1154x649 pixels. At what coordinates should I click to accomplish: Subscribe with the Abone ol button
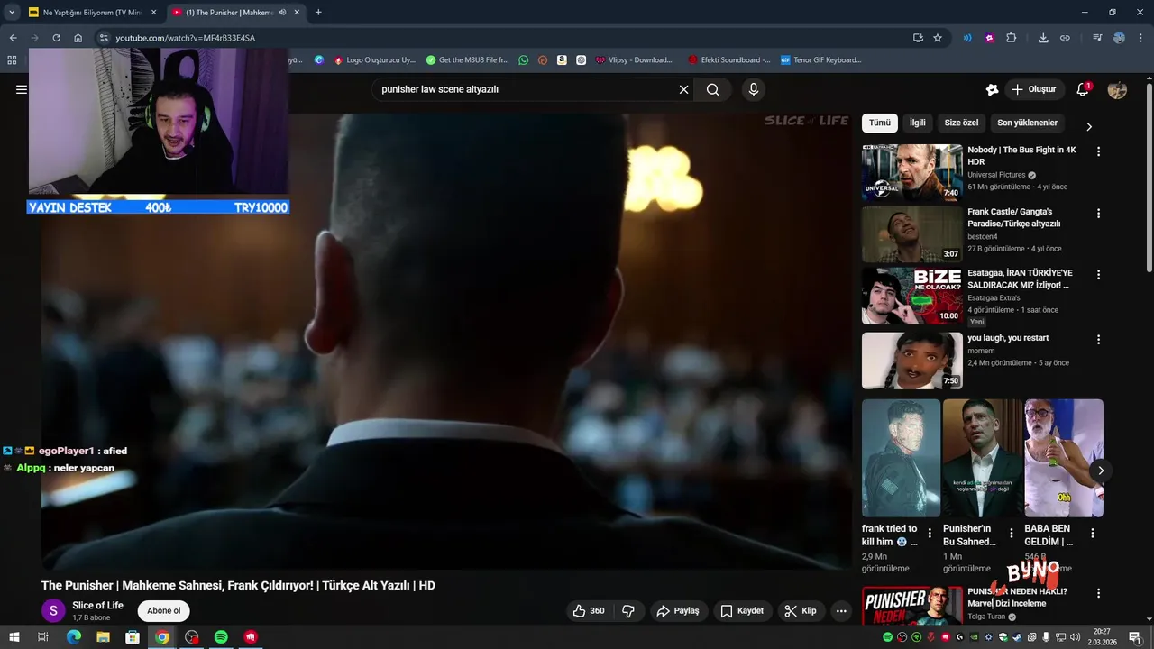164,611
